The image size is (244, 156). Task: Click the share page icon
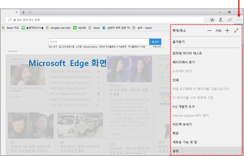(230, 19)
